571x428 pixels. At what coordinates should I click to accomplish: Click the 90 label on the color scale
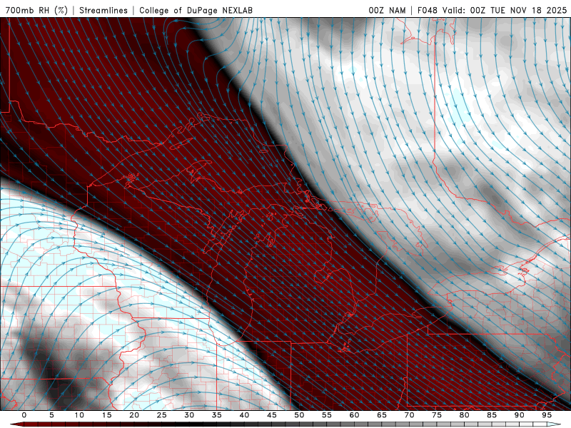(519, 415)
